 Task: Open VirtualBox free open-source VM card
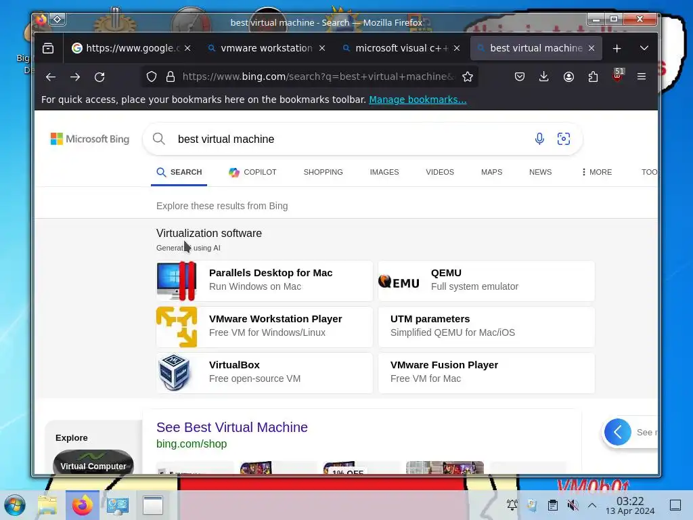[265, 373]
